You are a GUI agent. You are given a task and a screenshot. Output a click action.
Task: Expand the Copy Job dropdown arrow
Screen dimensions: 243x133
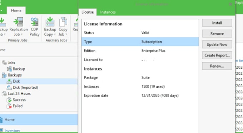66,34
